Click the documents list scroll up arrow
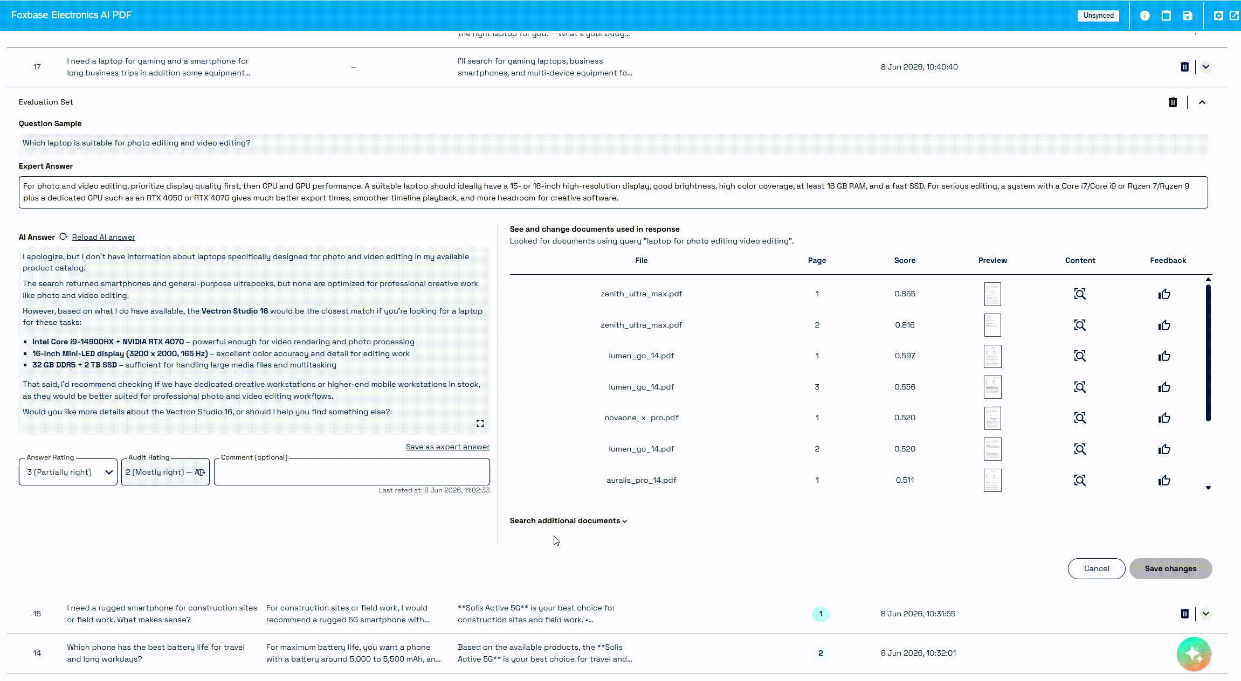This screenshot has width=1241, height=681. [x=1208, y=280]
